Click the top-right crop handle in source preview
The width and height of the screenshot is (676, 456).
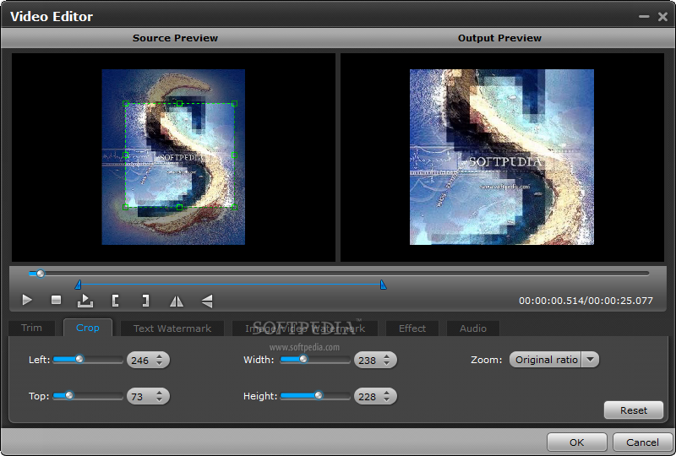(x=235, y=103)
